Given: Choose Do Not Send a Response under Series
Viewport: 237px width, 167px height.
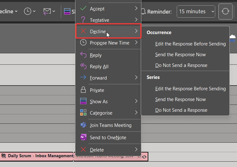Looking at the screenshot, I should pos(181,110).
